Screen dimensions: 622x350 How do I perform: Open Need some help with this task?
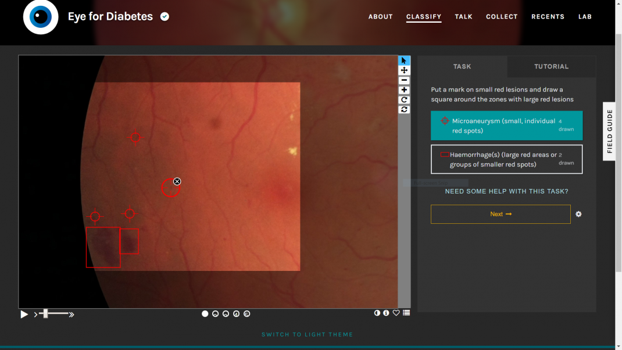(x=506, y=191)
